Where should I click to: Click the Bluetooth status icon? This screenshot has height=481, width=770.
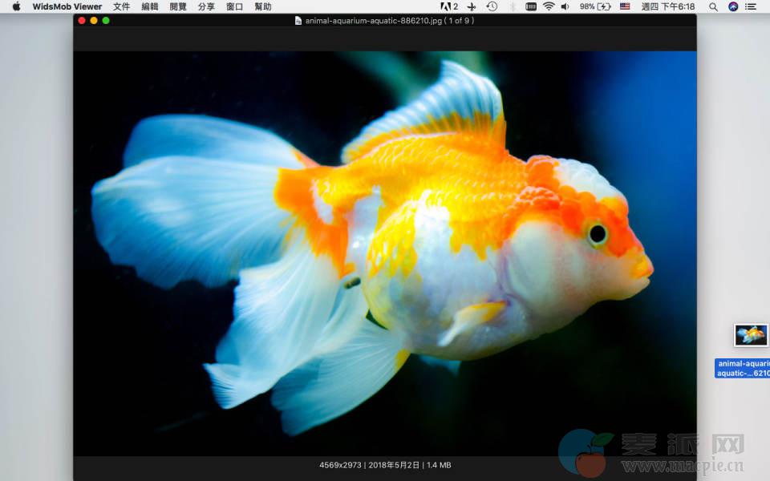tap(512, 6)
